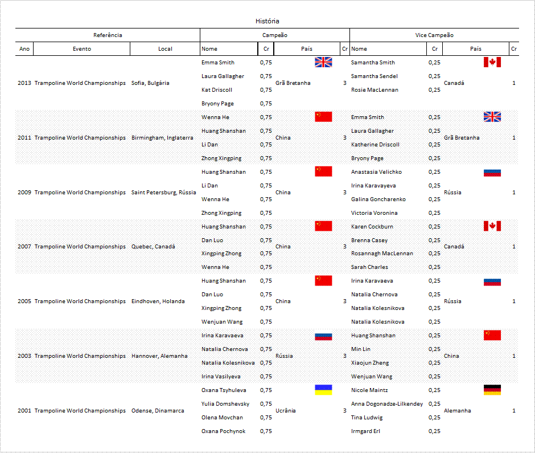Click the Grã Bretanha champion country in 2013

pyautogui.click(x=293, y=83)
